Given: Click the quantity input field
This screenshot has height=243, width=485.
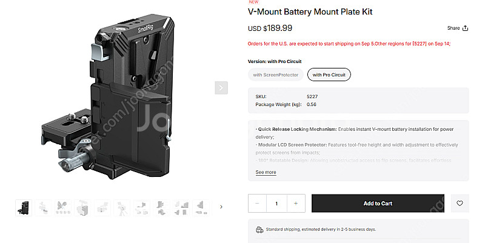Looking at the screenshot, I should (276, 204).
